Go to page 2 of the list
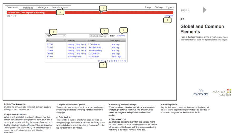Viewport: 234px width, 133px height. pyautogui.click(x=110, y=61)
